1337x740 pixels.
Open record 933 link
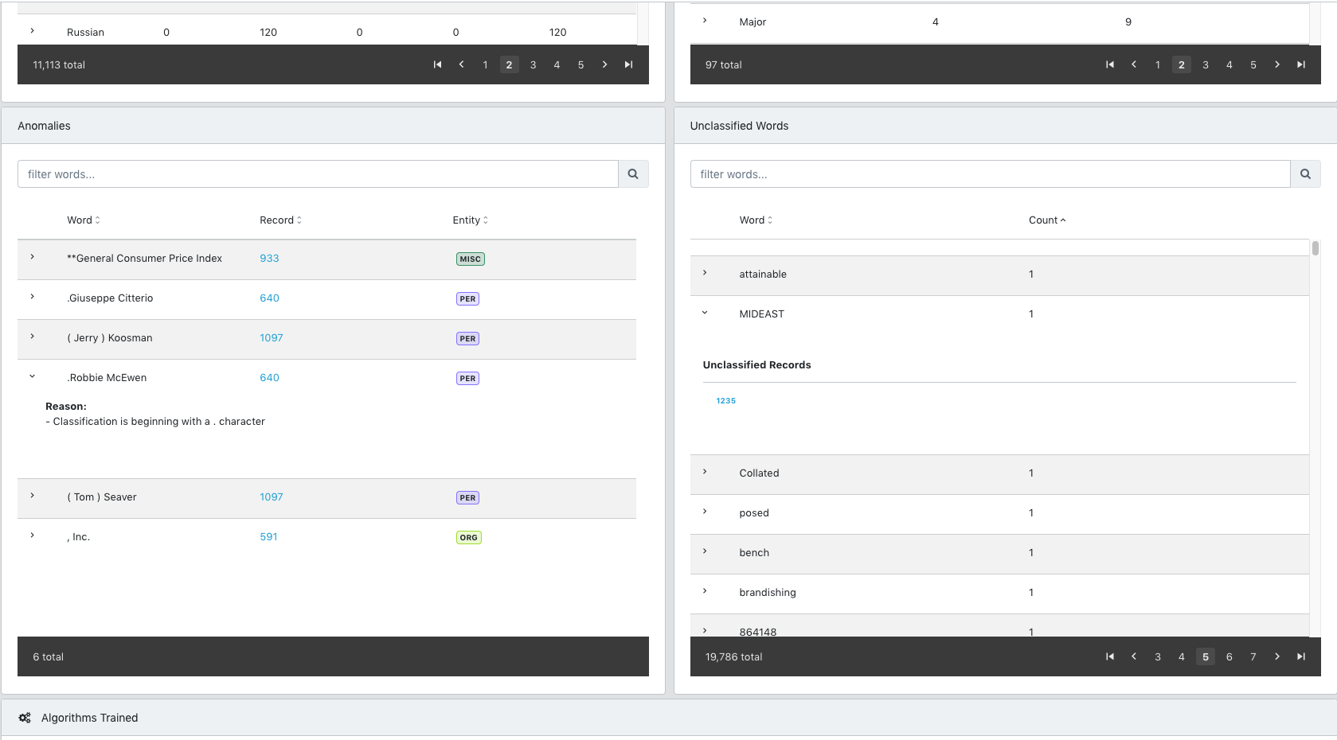pyautogui.click(x=269, y=259)
